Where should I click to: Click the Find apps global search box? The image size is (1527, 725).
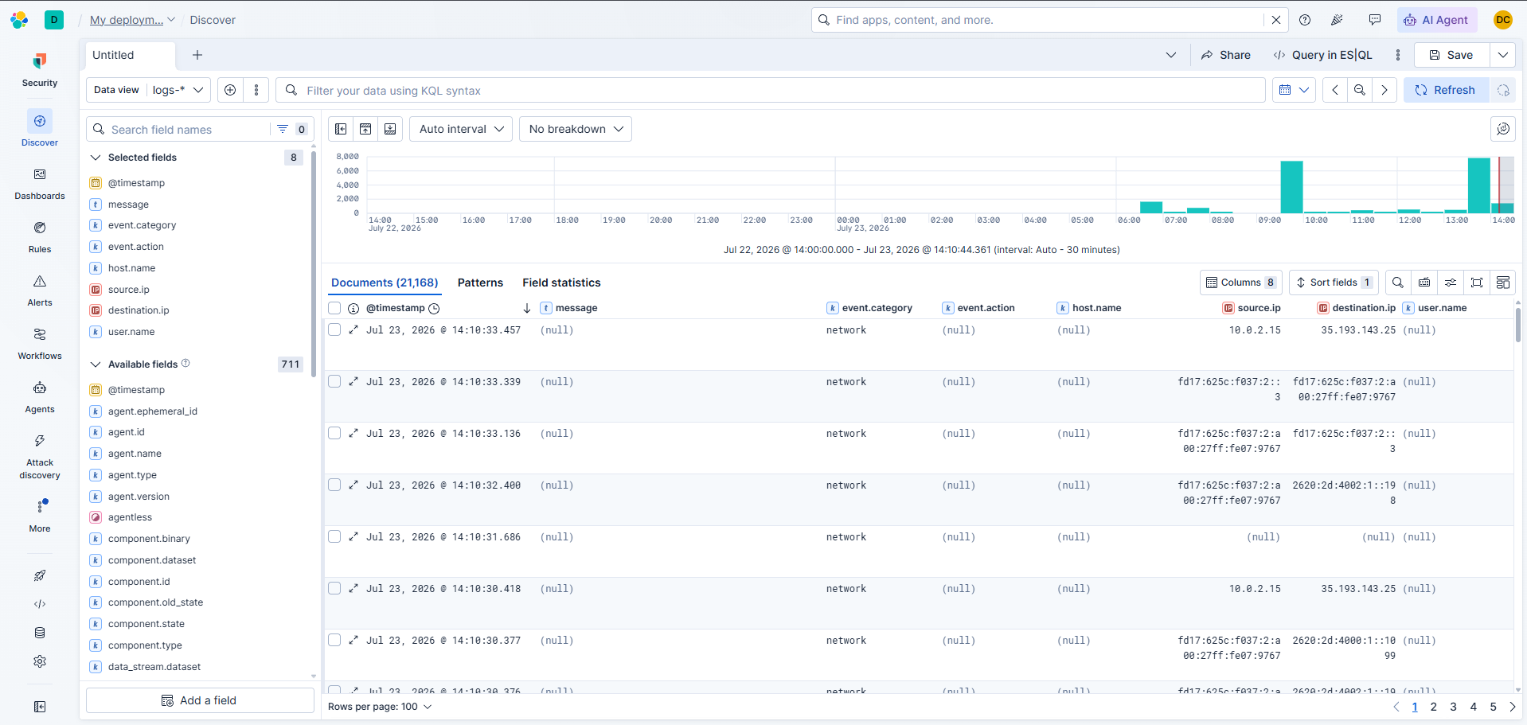(1037, 20)
